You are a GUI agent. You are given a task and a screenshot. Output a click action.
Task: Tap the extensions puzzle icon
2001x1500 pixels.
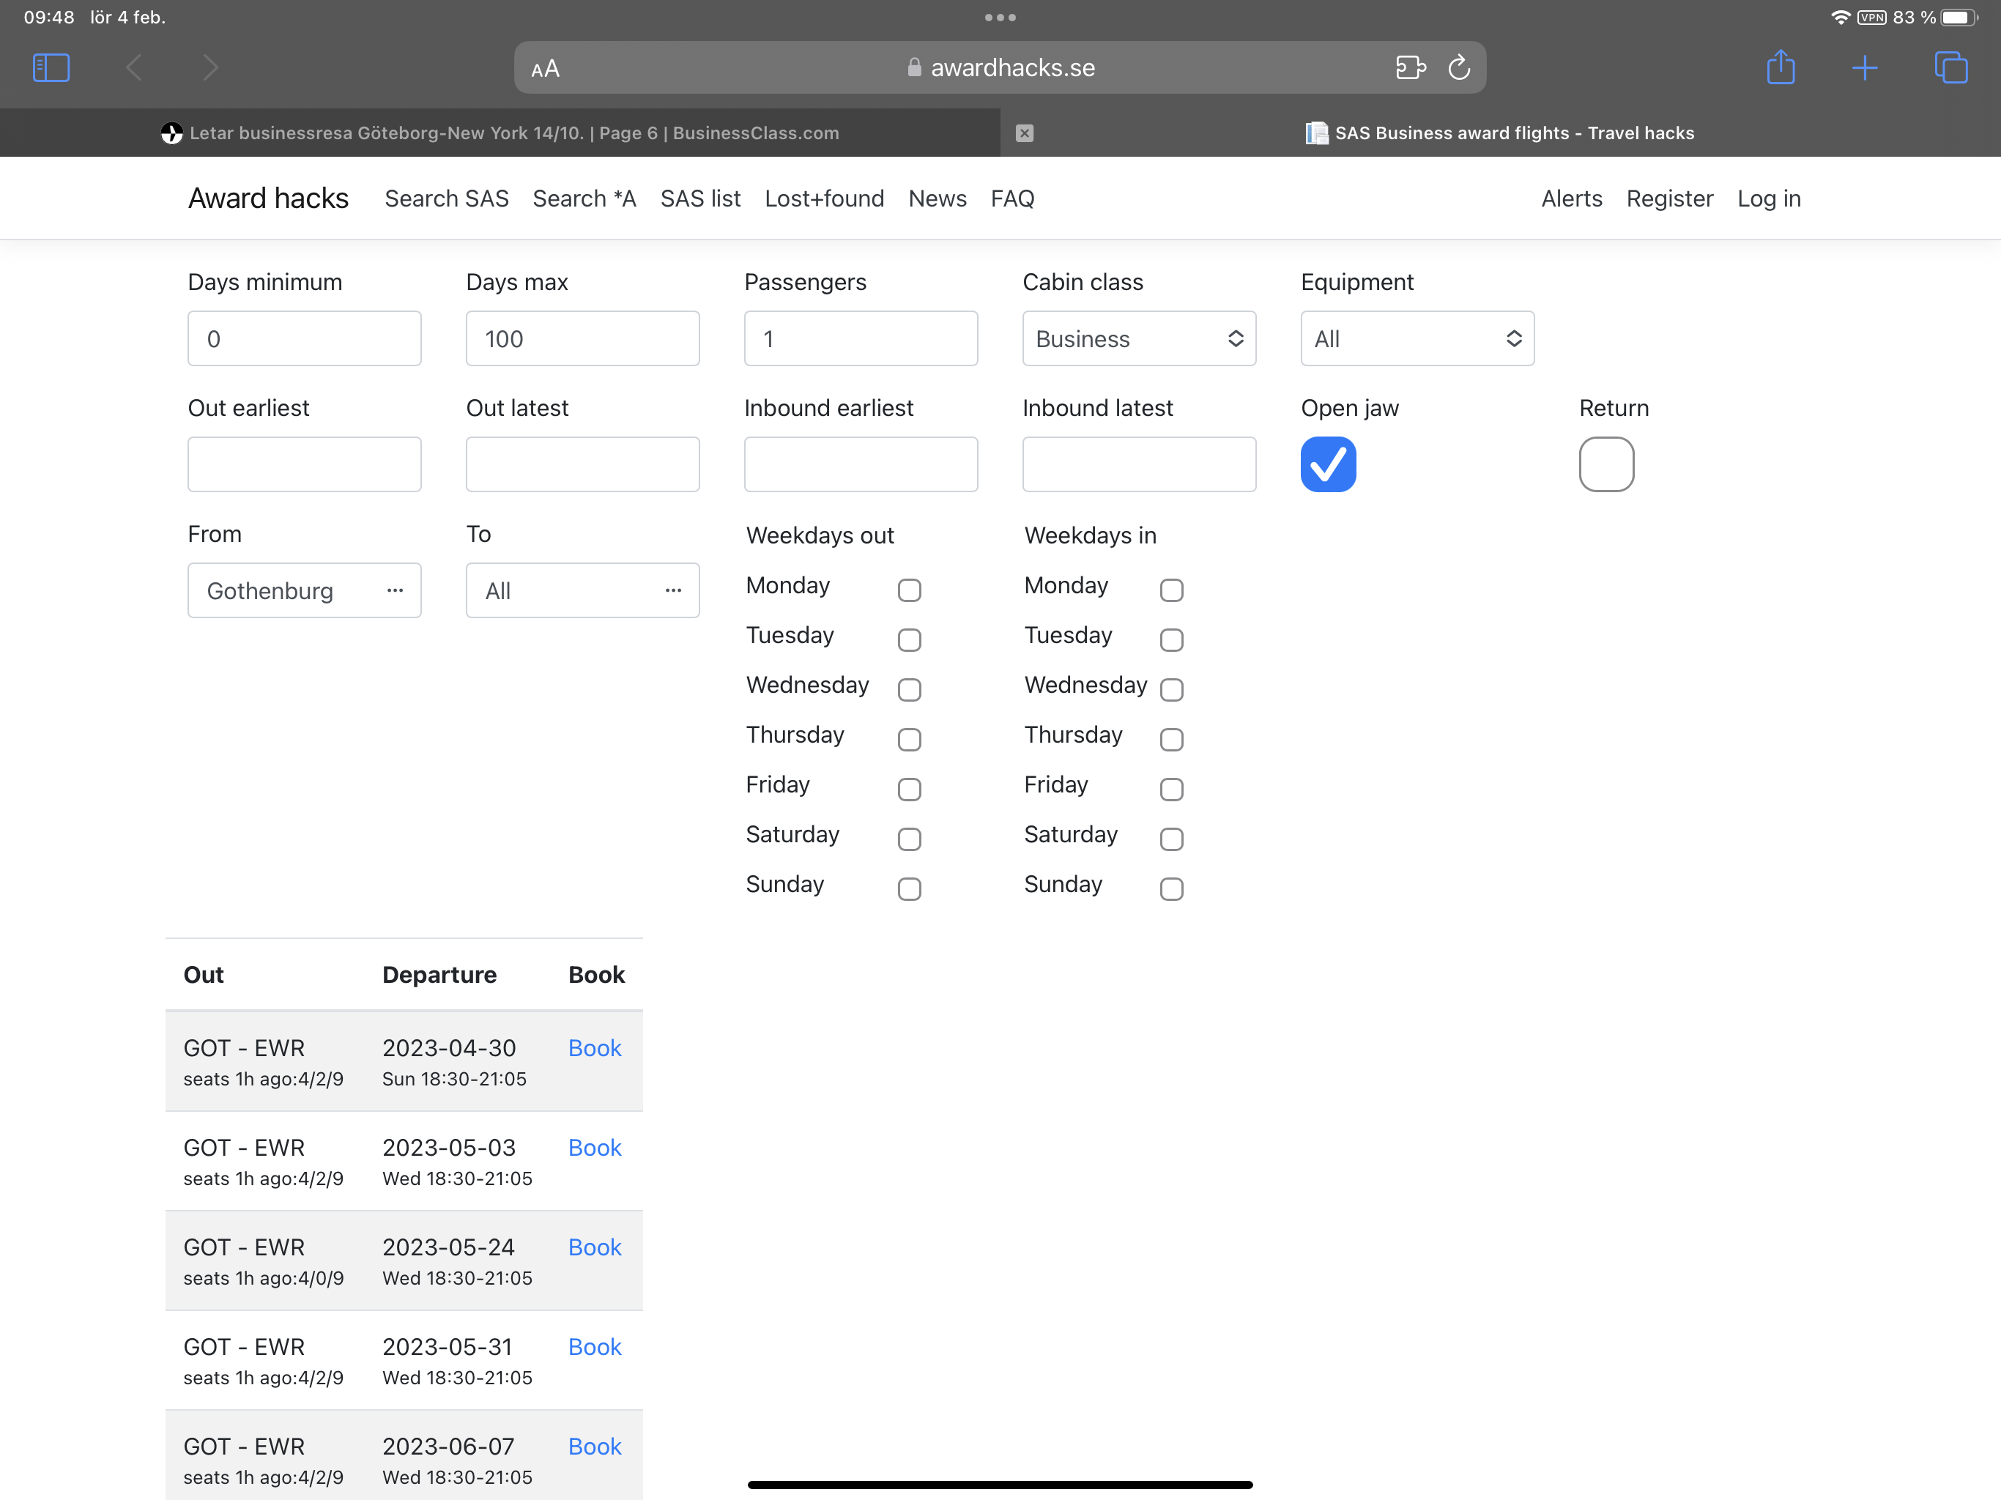coord(1409,68)
